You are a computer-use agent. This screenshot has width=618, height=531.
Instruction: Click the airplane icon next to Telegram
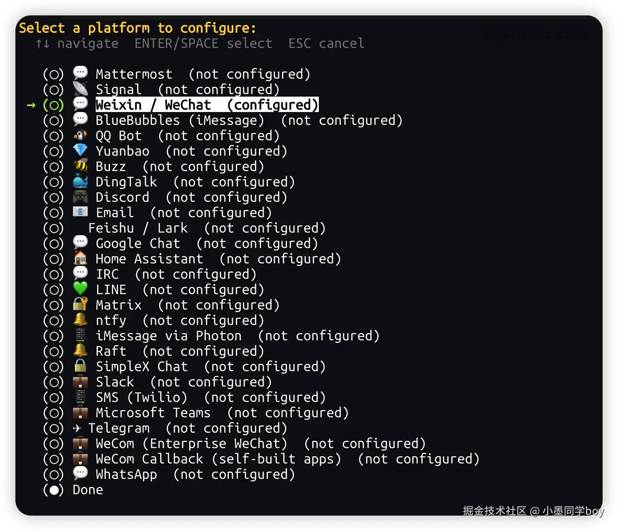point(77,428)
